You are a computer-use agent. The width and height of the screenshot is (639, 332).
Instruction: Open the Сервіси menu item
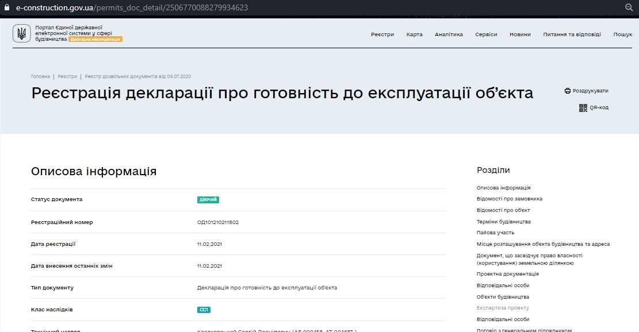pyautogui.click(x=486, y=34)
